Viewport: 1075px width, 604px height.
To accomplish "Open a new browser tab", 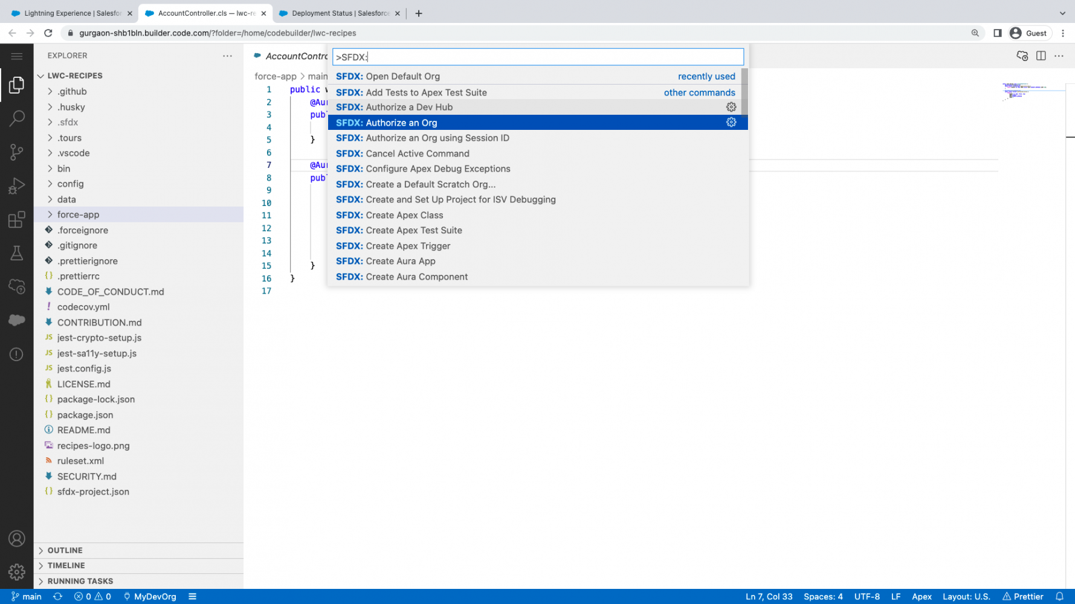I will [419, 13].
